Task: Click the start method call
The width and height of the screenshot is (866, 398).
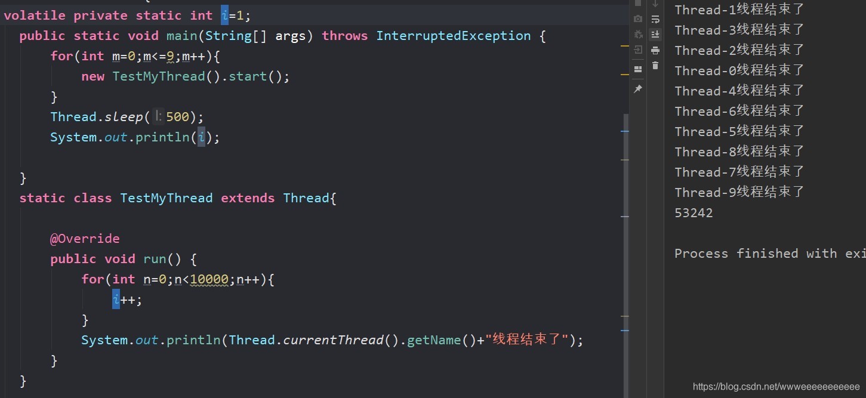Action: pos(248,76)
